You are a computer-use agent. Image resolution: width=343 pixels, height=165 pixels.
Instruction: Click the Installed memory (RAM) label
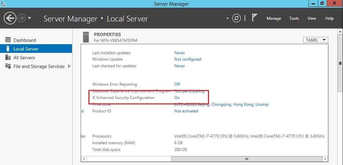(x=114, y=143)
